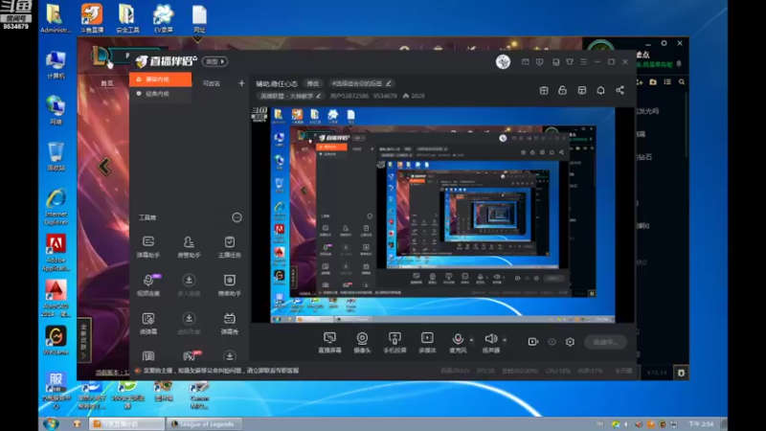This screenshot has height=431, width=766.
Task: Open the 类型 mode switch pill
Action: (214, 61)
